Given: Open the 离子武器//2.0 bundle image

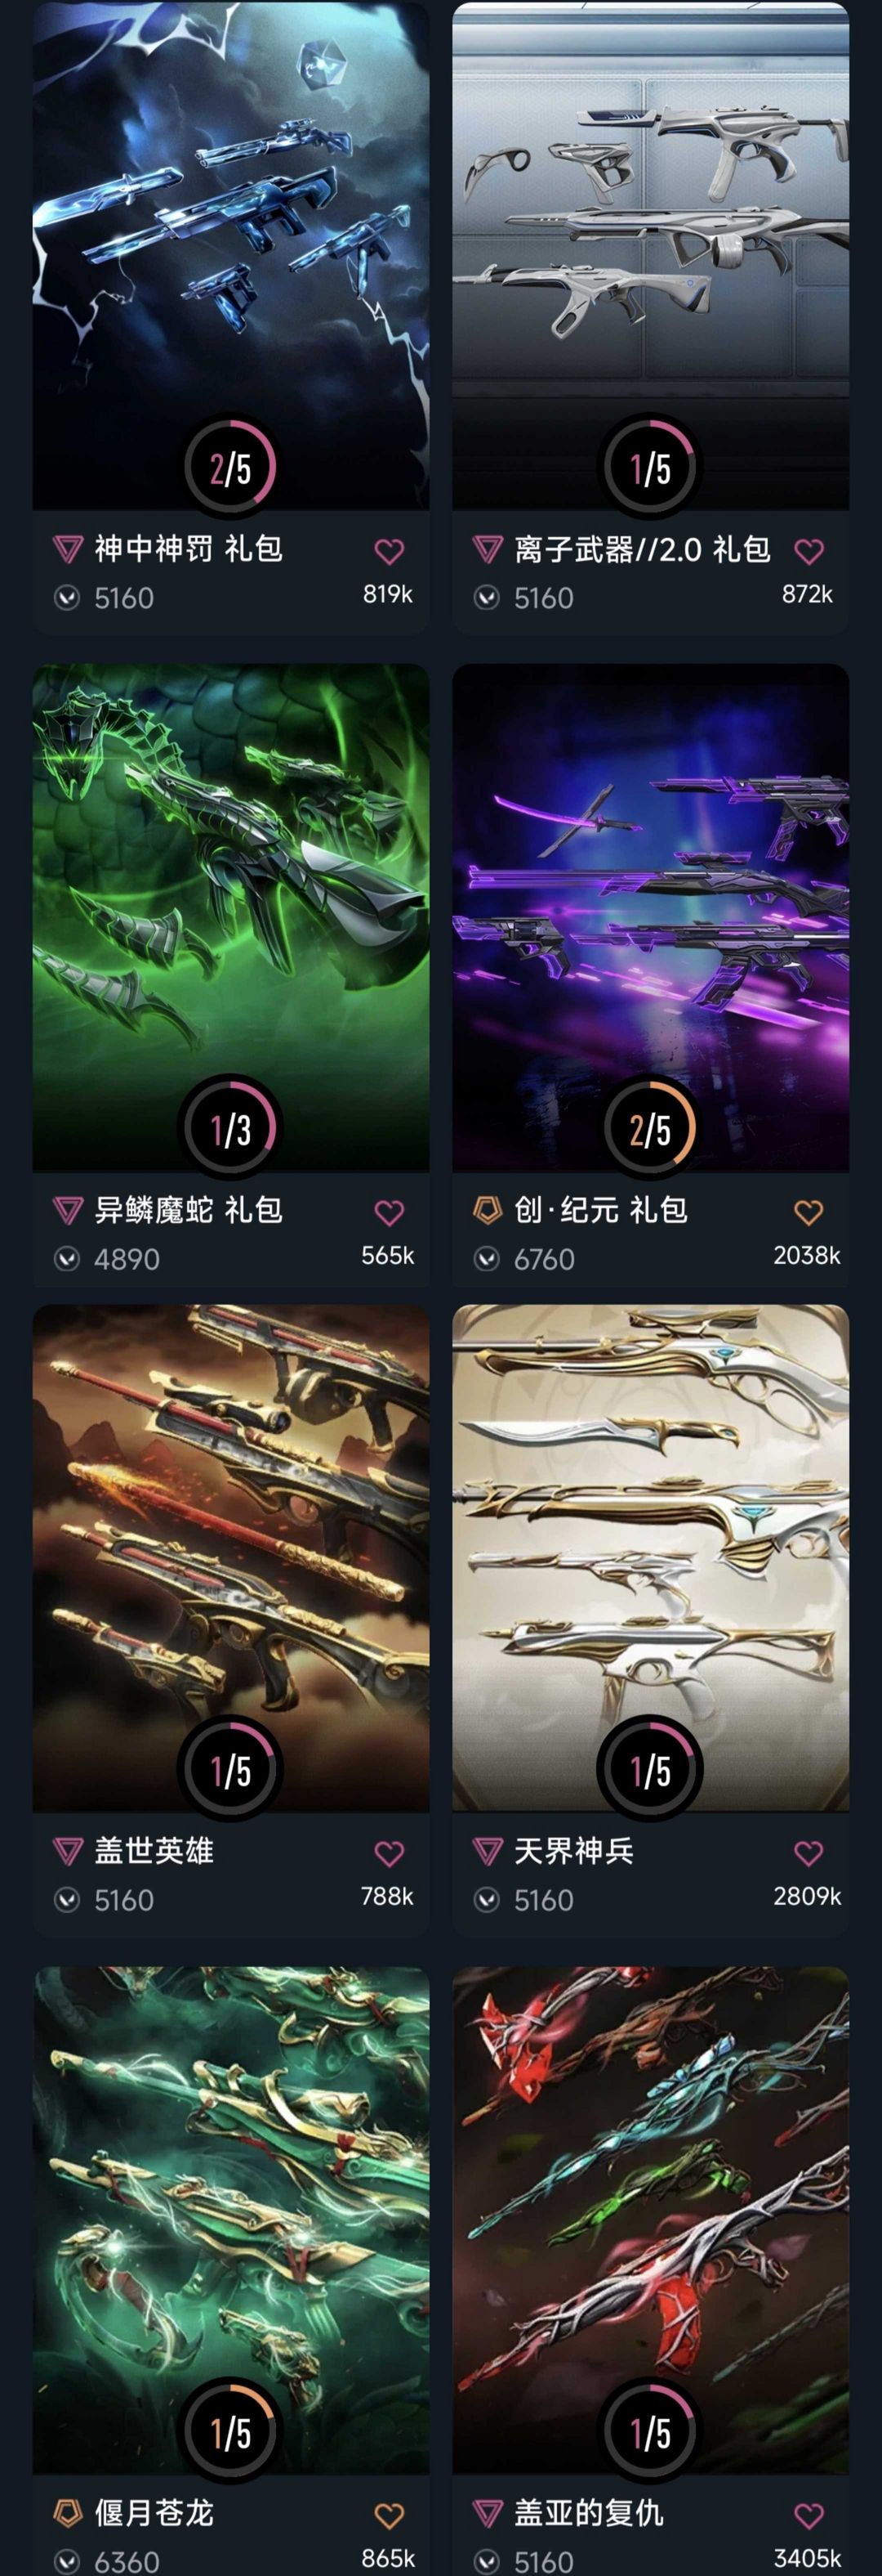Looking at the screenshot, I should point(650,256).
